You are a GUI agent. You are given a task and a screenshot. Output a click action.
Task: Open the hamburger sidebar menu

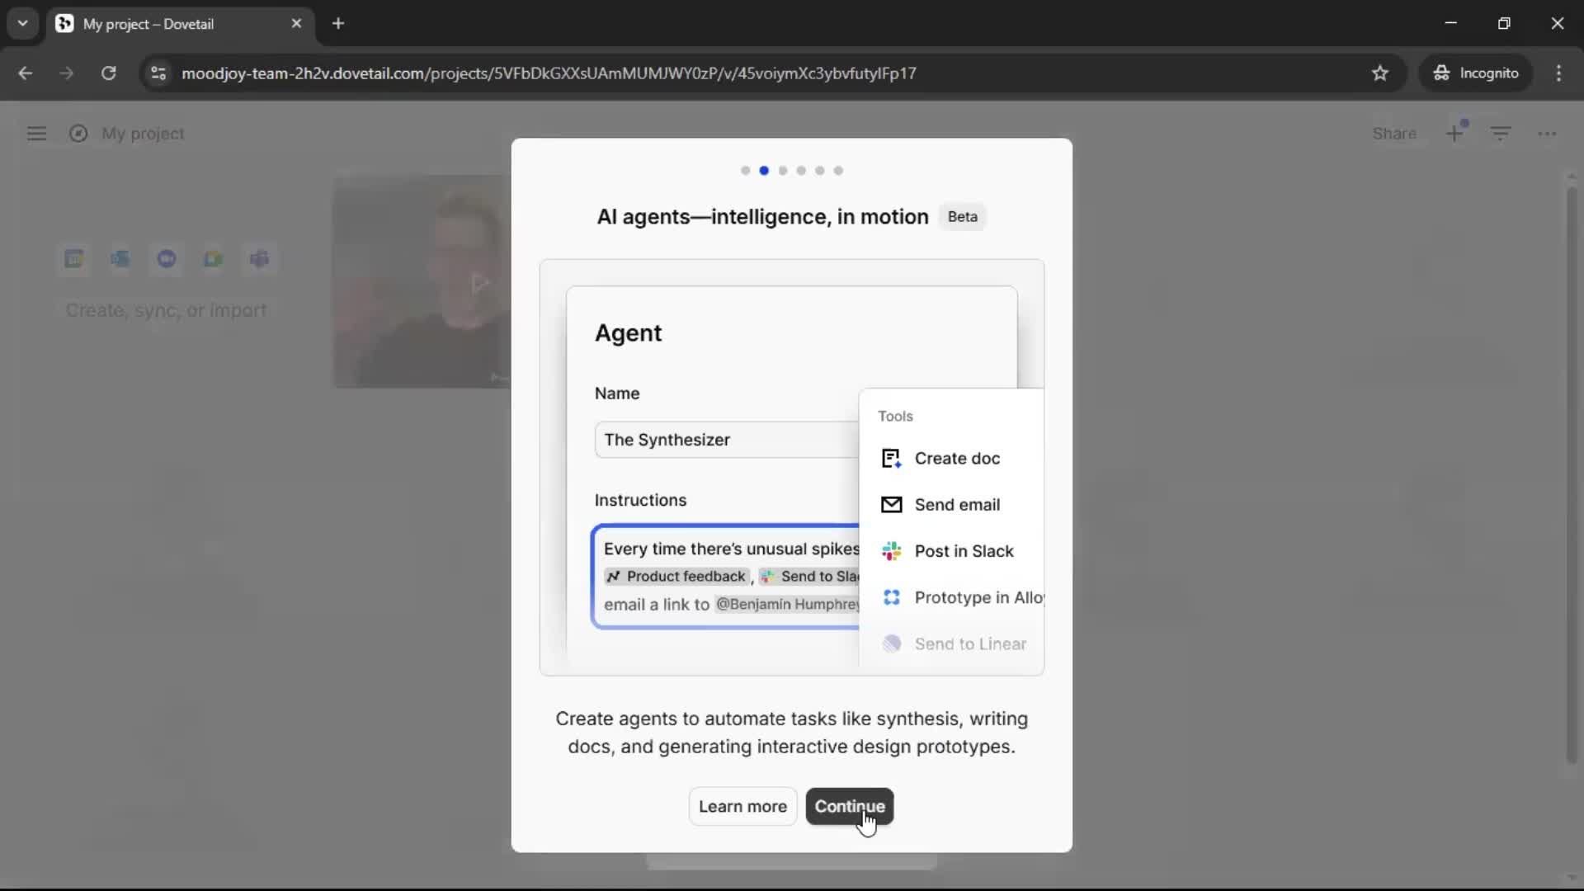click(36, 134)
